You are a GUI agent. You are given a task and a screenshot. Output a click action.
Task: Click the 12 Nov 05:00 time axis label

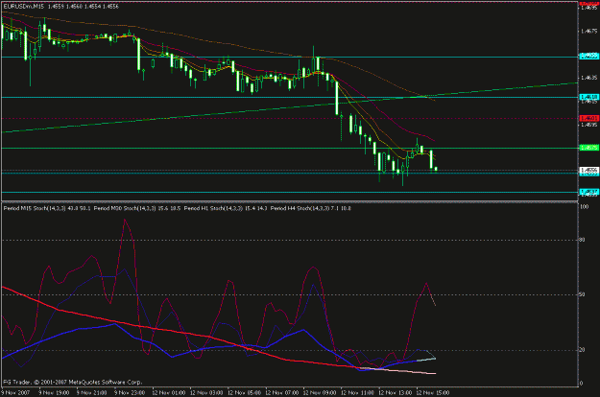[244, 392]
